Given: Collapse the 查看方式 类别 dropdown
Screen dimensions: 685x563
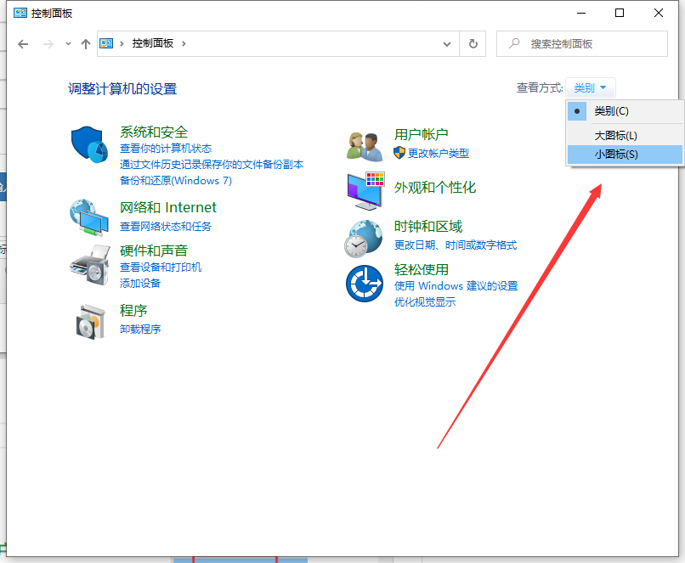Looking at the screenshot, I should pos(590,88).
